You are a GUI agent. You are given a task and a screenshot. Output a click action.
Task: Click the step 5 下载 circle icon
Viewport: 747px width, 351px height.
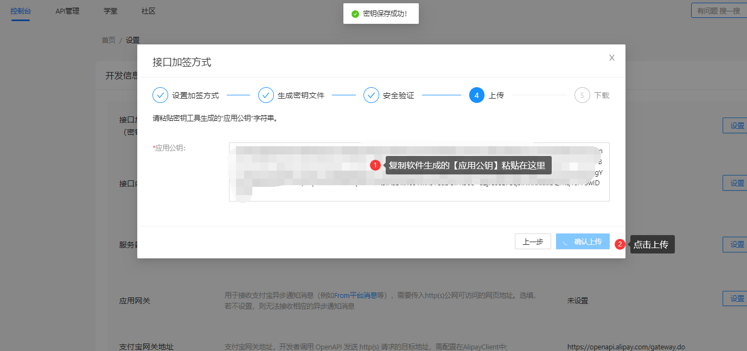[582, 95]
